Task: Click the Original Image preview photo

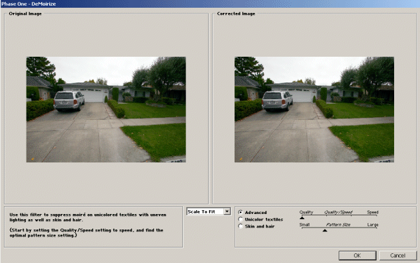Action: 106,110
